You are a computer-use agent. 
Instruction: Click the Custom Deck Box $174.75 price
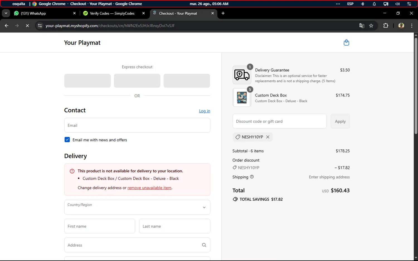click(343, 95)
